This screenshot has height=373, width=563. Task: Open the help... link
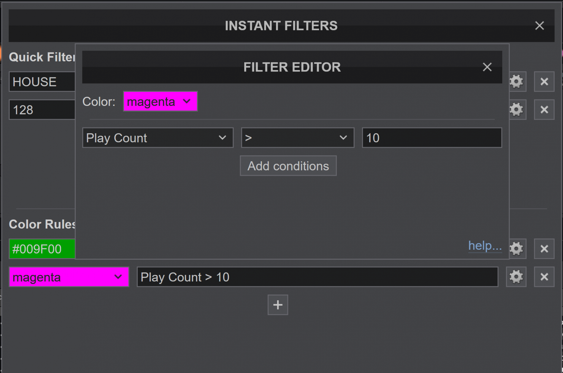pyautogui.click(x=485, y=246)
